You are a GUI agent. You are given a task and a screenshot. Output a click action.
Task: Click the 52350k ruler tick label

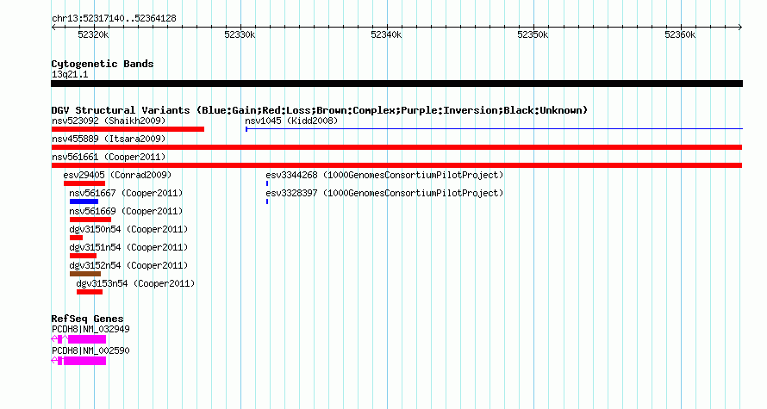point(533,34)
